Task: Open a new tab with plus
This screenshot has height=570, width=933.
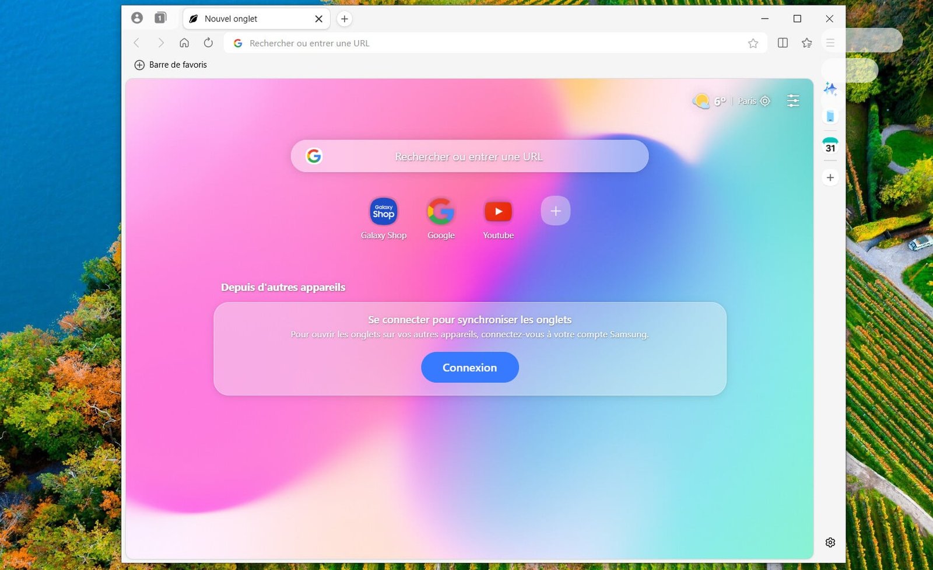Action: click(345, 19)
